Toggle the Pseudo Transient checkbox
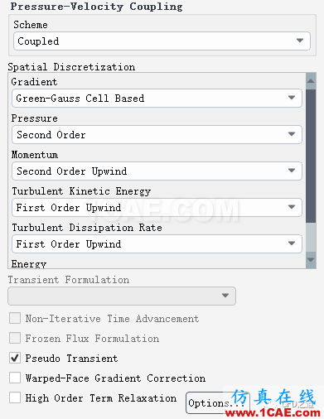The height and width of the screenshot is (419, 324). click(x=15, y=358)
